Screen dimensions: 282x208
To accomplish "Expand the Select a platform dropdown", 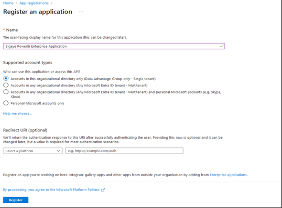I will click(33, 151).
